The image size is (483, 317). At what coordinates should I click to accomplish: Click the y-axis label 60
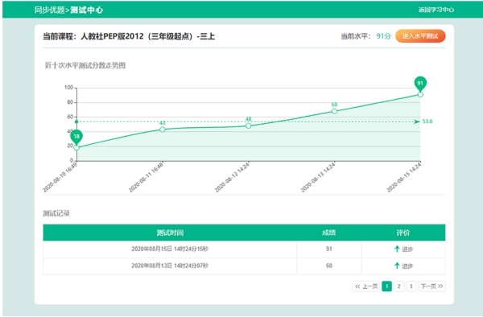70,117
